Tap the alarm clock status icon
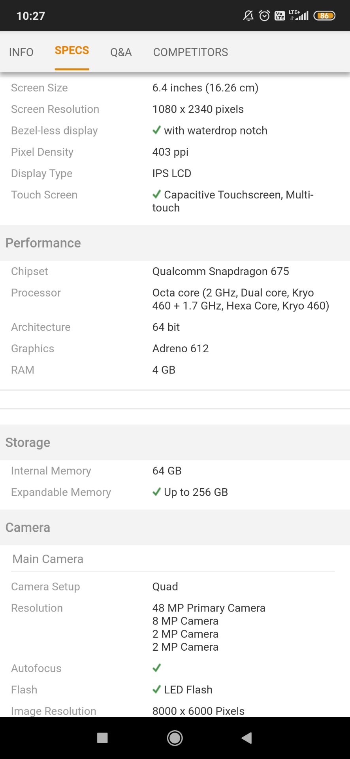This screenshot has height=759, width=350. click(264, 16)
